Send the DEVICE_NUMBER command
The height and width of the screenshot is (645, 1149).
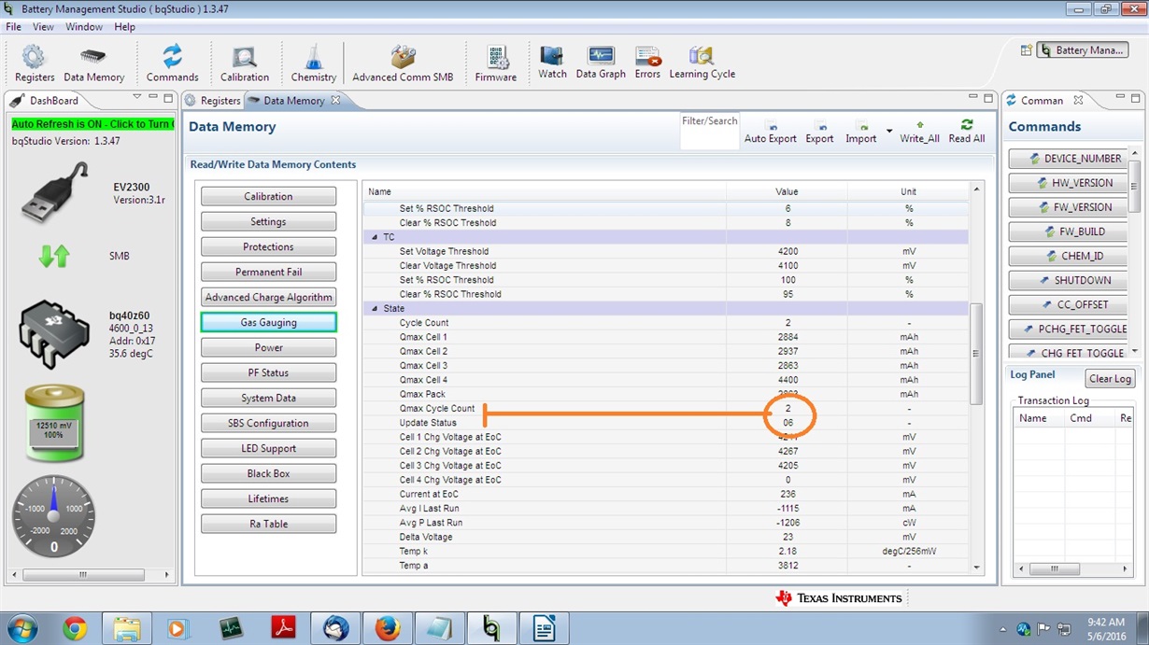pyautogui.click(x=1068, y=159)
